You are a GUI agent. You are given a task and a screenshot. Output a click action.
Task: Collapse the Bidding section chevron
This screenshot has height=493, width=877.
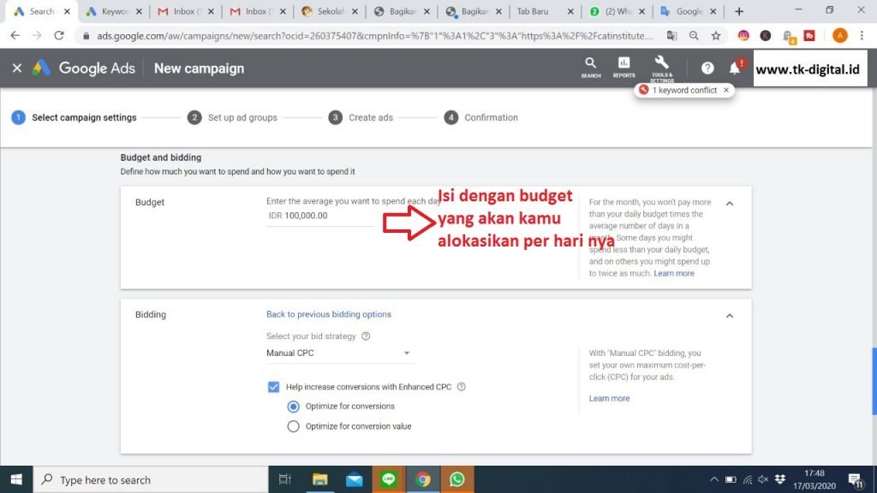[x=730, y=316]
